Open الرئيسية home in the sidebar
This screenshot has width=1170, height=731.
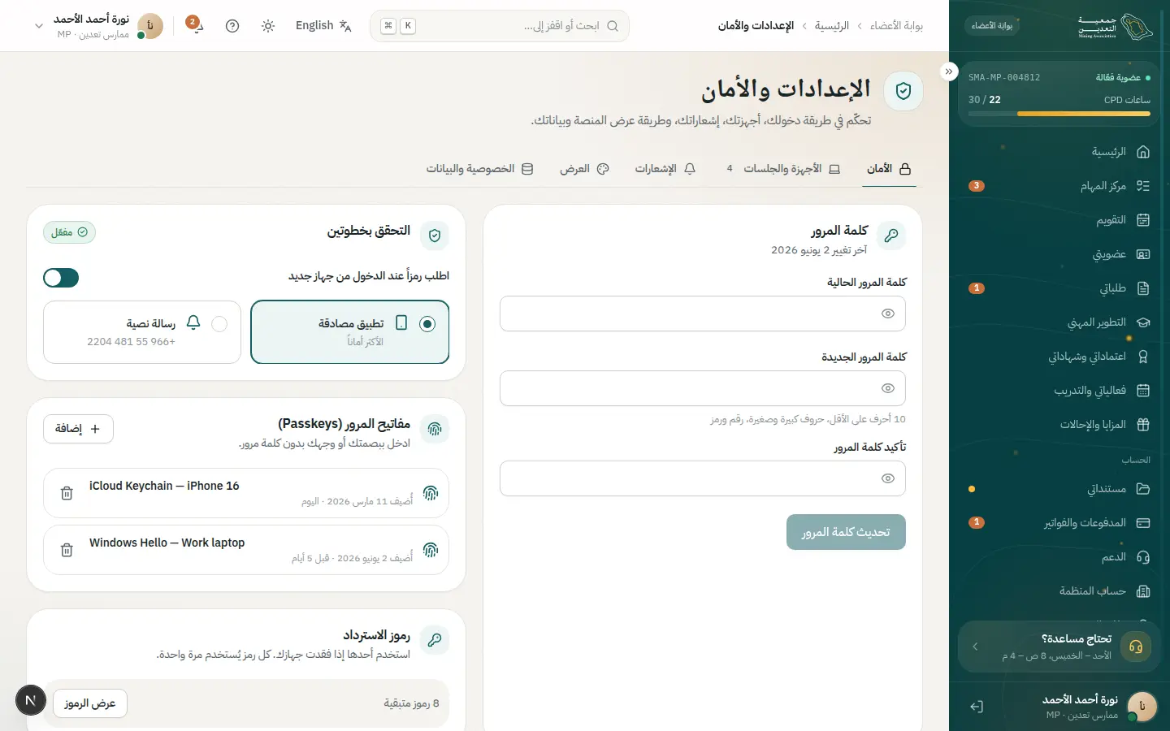(x=1059, y=152)
